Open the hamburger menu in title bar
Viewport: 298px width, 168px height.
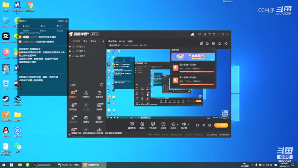[x=214, y=34]
